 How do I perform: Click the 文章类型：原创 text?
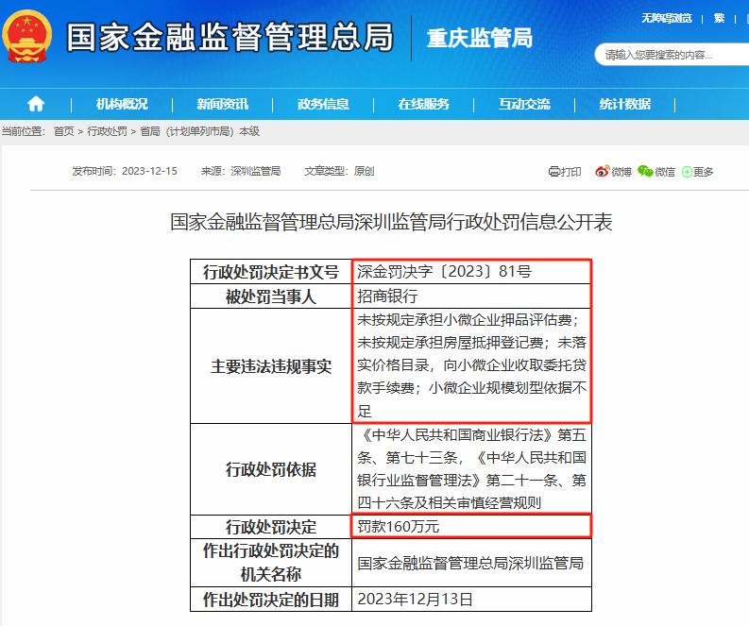(x=340, y=171)
